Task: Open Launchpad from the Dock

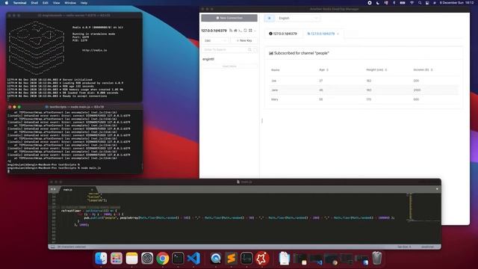Action: point(117,259)
